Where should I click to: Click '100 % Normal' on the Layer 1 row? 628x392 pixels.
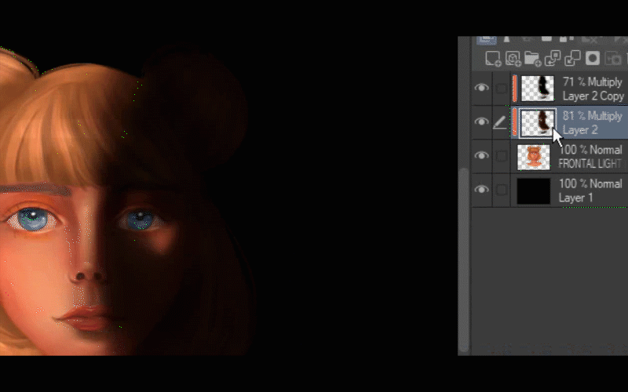pos(590,183)
